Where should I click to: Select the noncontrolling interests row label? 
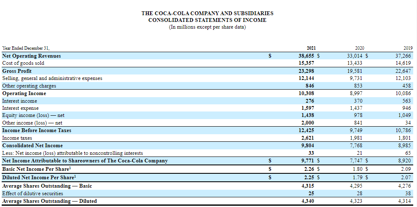[73, 153]
